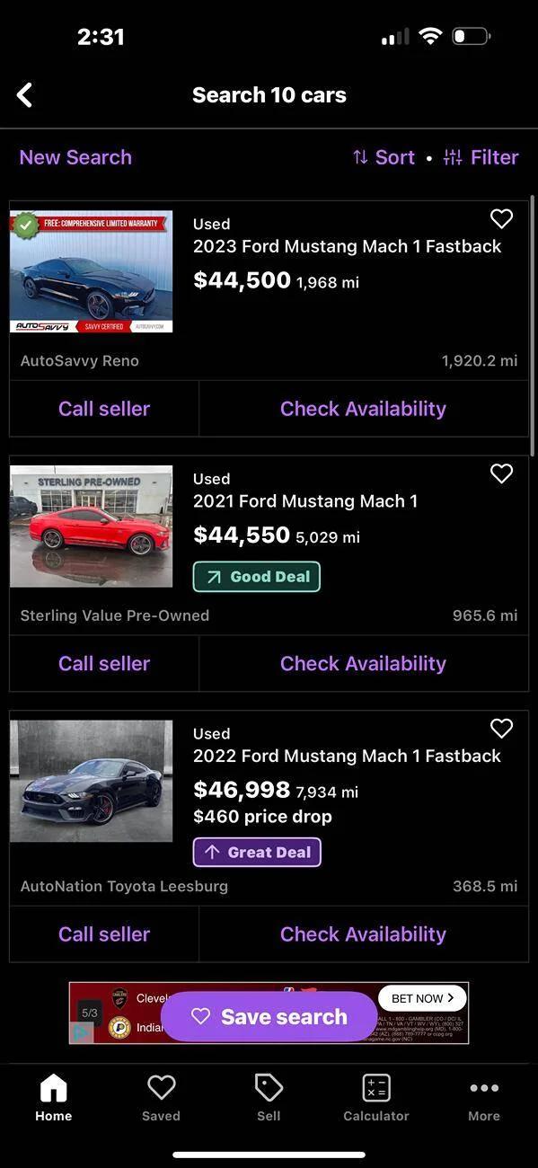Tap the Great Deal badge
The height and width of the screenshot is (1168, 538).
(x=257, y=853)
